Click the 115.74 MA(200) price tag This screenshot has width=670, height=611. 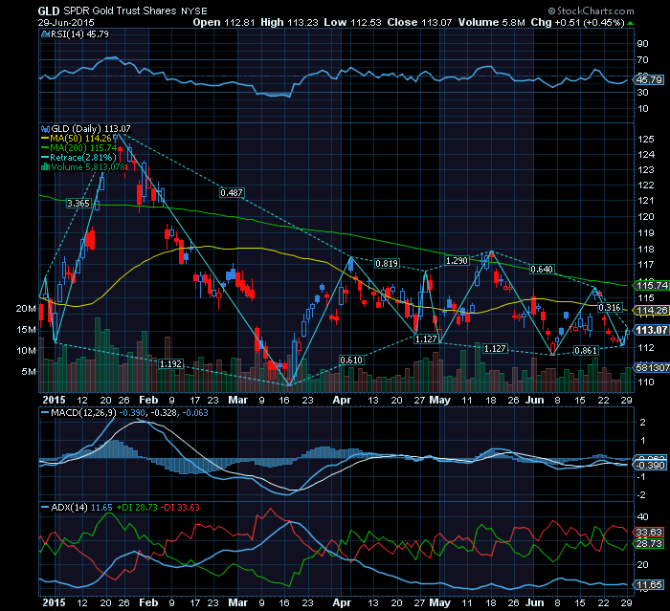651,285
